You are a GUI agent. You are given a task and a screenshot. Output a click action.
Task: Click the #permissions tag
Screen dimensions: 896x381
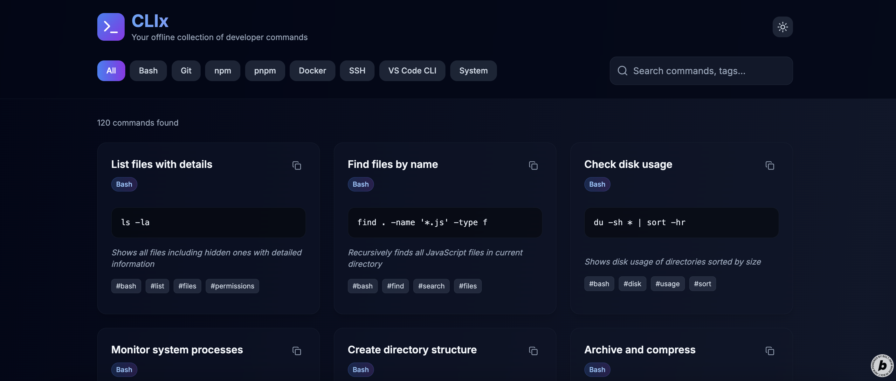coord(232,286)
